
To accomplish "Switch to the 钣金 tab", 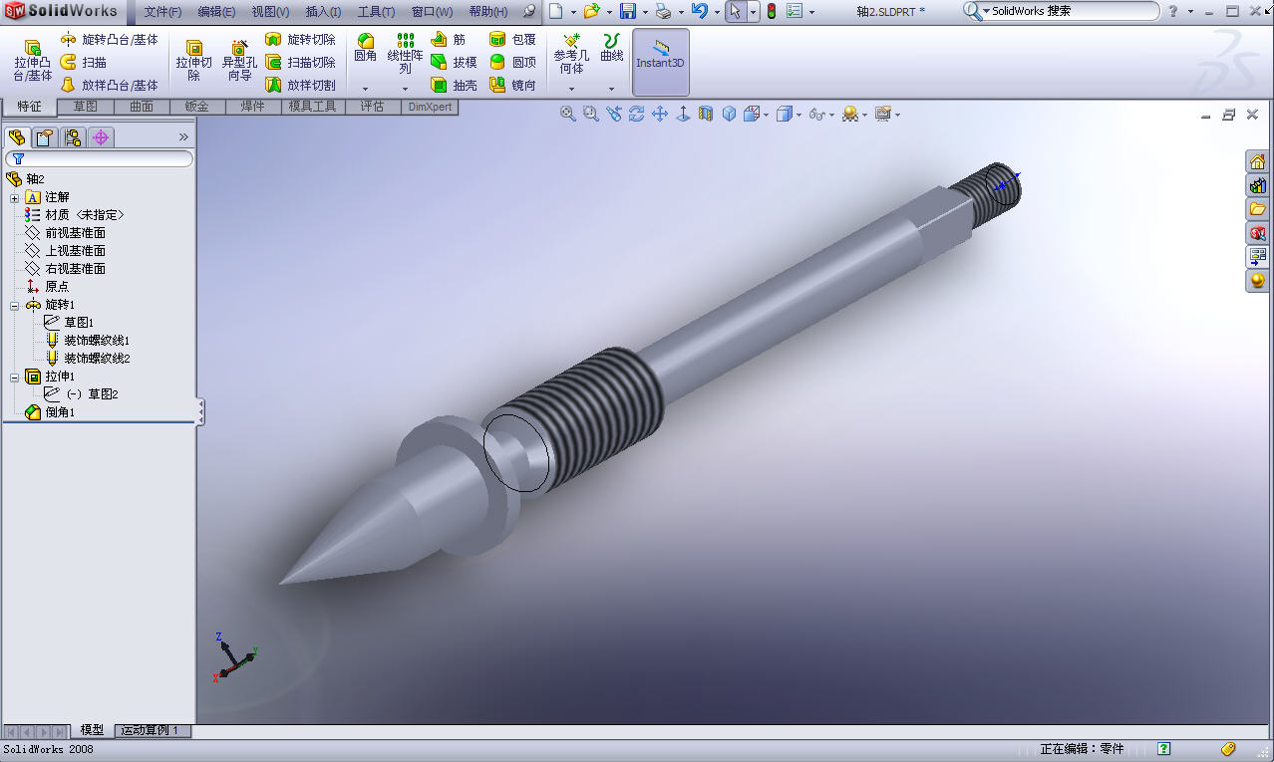I will click(197, 106).
